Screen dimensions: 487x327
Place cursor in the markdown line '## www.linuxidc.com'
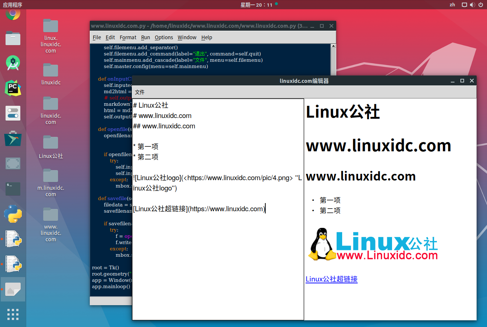(x=164, y=126)
